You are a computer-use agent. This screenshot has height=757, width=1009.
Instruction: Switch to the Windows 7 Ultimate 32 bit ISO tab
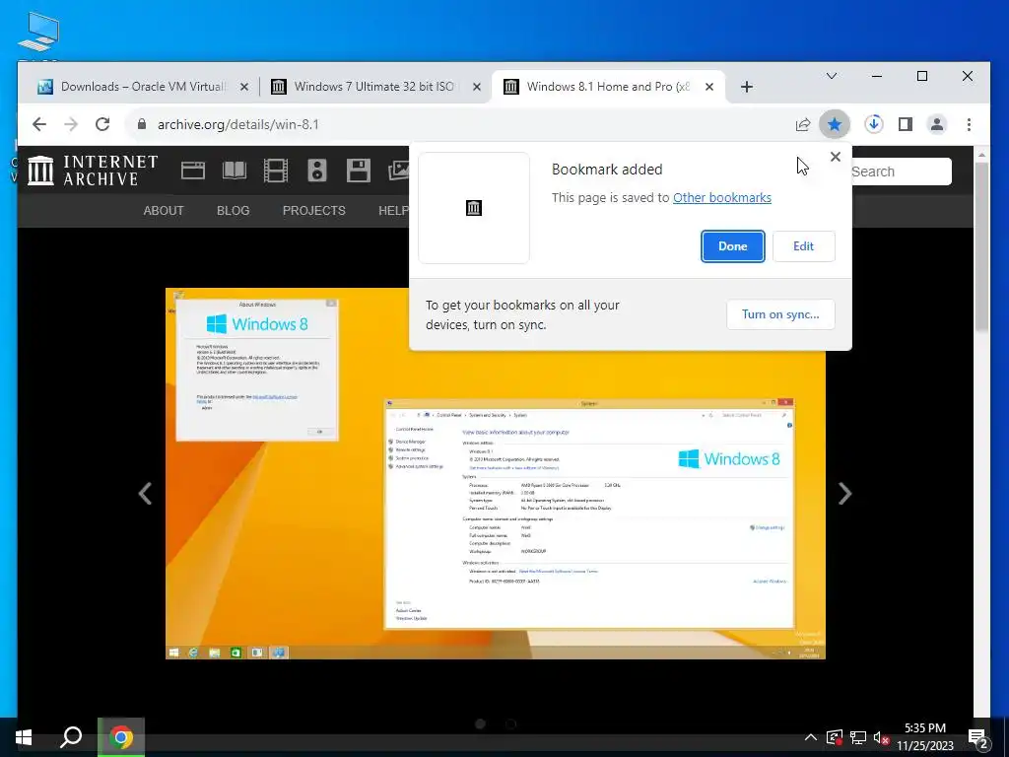click(x=373, y=87)
